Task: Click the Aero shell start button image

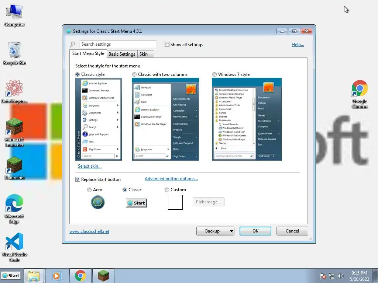Action: pyautogui.click(x=97, y=202)
